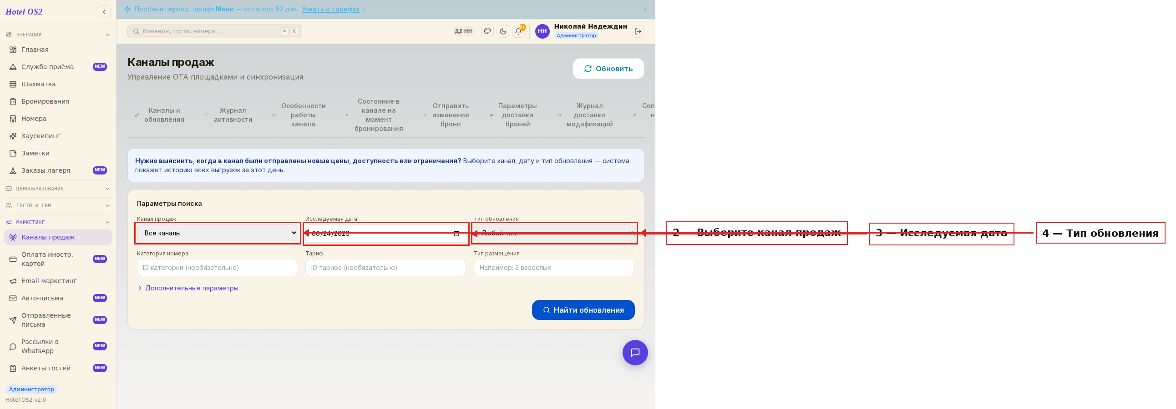The height and width of the screenshot is (409, 1176).
Task: Open the Тип обновления dropdown
Action: click(x=554, y=234)
